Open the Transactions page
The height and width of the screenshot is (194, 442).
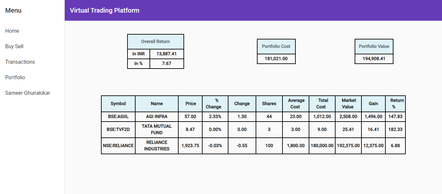coord(20,62)
